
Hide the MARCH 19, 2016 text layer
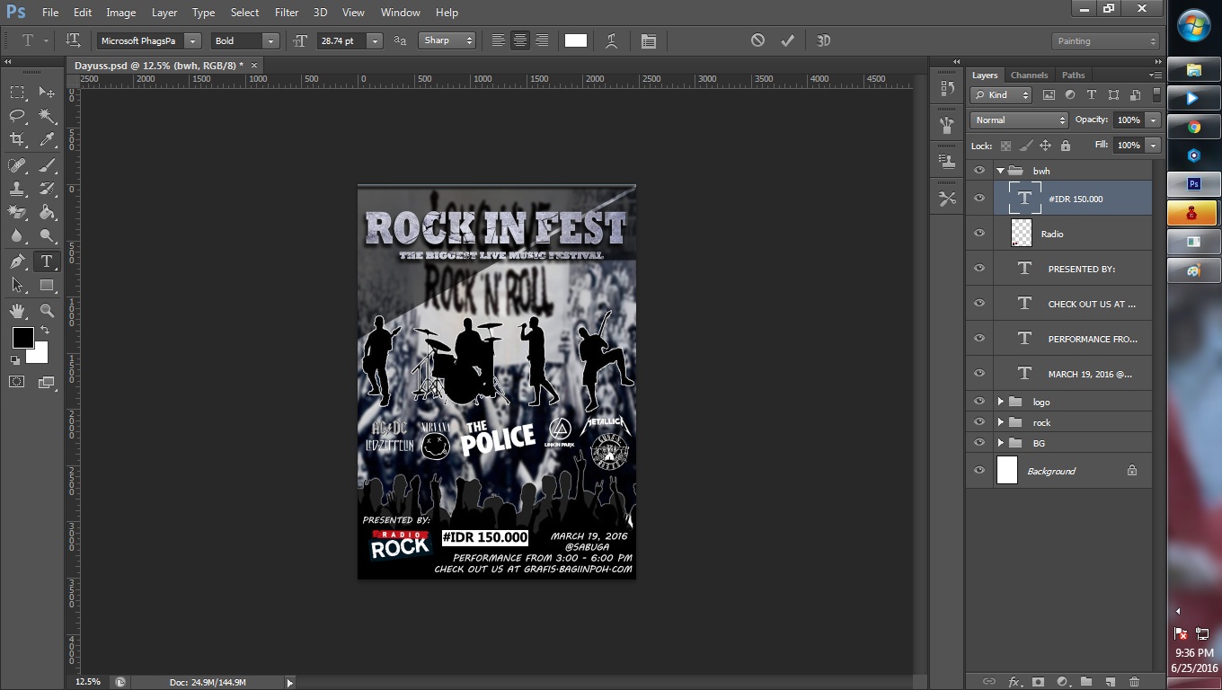(x=978, y=373)
